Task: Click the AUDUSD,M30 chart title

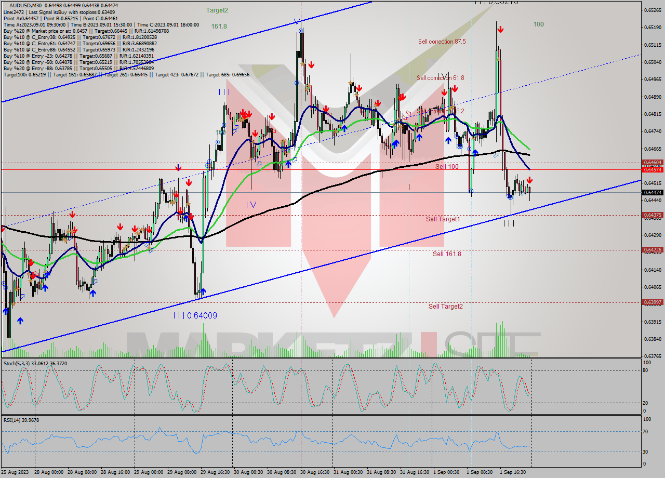Action: (26, 5)
